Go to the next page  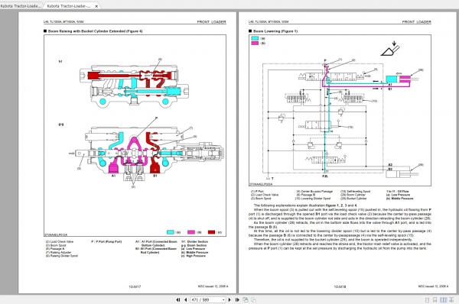(x=229, y=299)
